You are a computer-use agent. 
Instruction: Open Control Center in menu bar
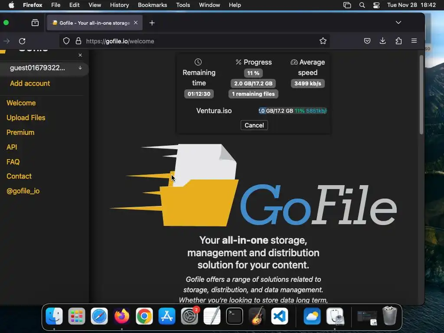point(376,5)
